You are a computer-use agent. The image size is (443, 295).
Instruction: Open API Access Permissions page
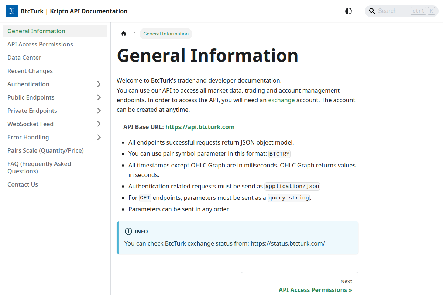pyautogui.click(x=55, y=44)
